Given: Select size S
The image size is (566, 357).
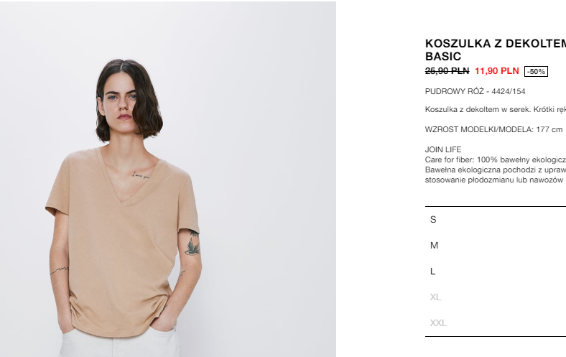Looking at the screenshot, I should click(496, 220).
